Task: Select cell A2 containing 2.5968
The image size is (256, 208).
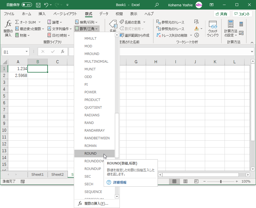Action: 18,76
